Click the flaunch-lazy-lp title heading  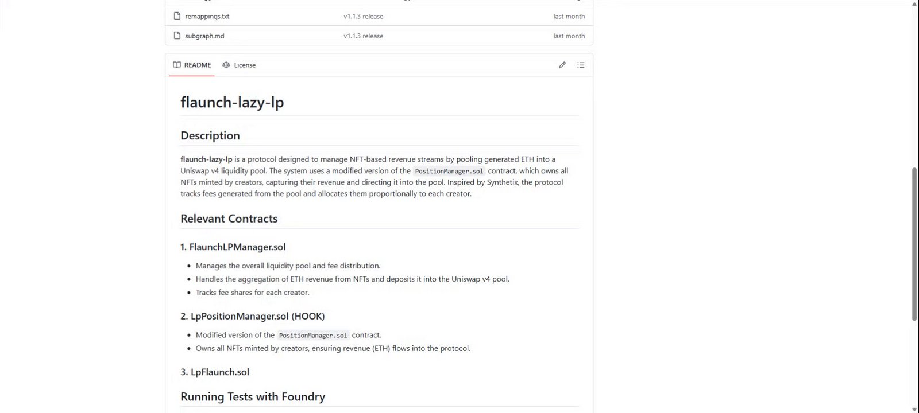[x=232, y=102]
